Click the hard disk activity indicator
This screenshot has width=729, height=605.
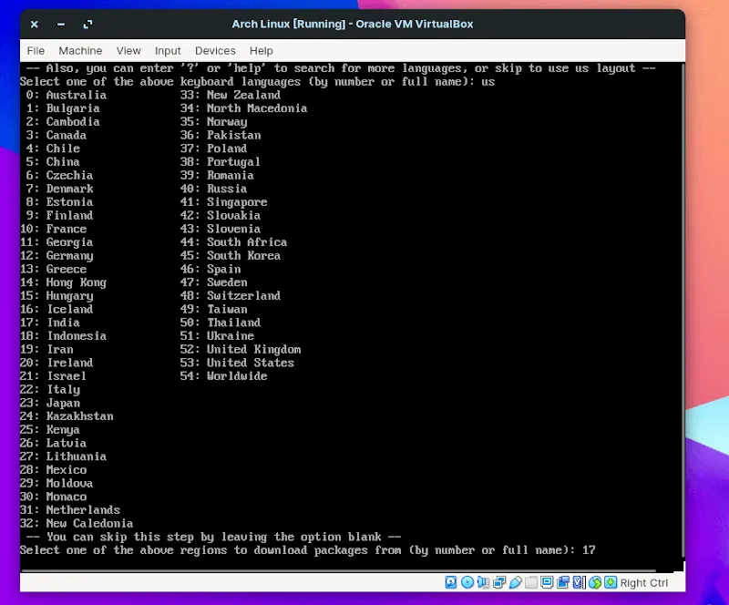[x=451, y=582]
